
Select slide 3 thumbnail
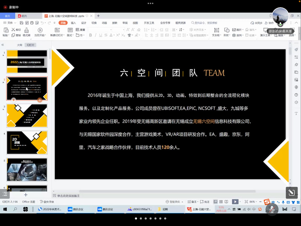coord(27,116)
